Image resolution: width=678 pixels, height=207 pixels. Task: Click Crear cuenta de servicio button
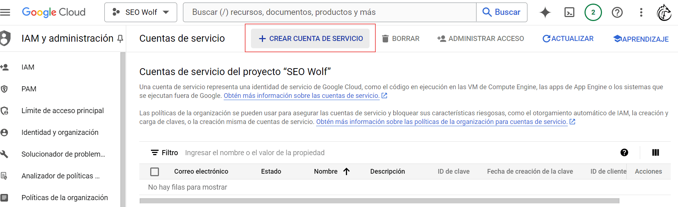click(x=310, y=38)
